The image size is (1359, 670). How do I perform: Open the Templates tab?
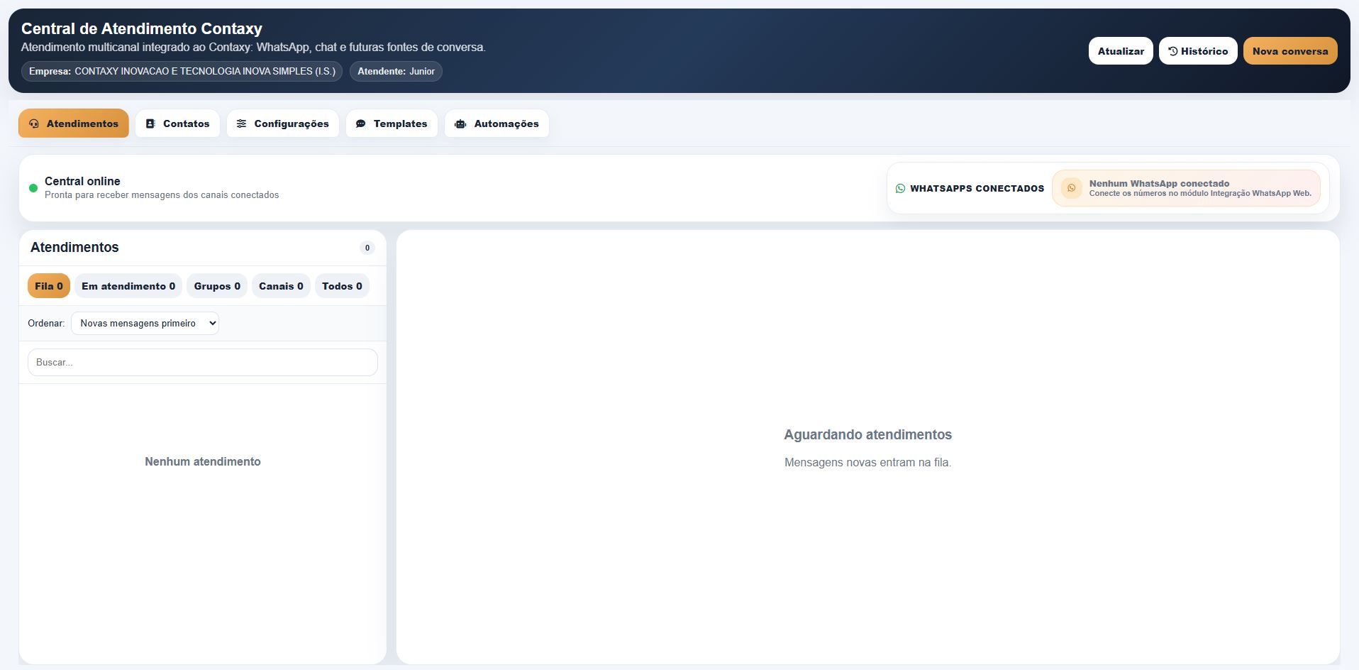pyautogui.click(x=392, y=123)
